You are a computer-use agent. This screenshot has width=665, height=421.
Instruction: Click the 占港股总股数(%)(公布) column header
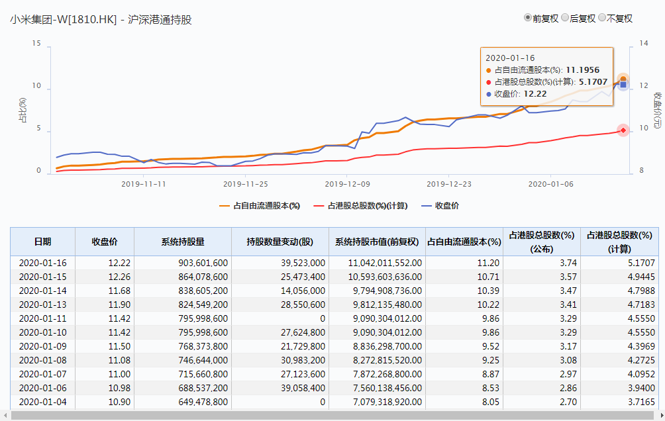click(542, 242)
